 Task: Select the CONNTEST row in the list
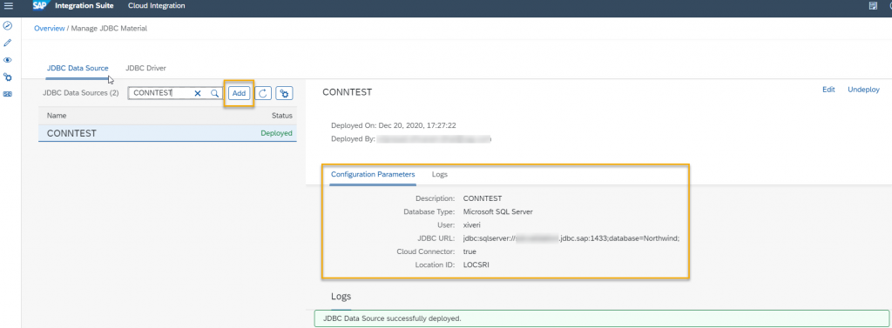tap(167, 133)
